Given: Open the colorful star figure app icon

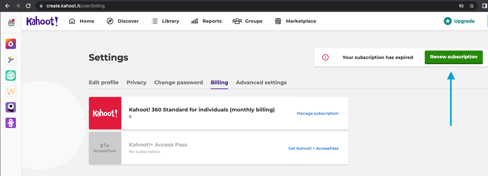Looking at the screenshot, I should pos(11,60).
